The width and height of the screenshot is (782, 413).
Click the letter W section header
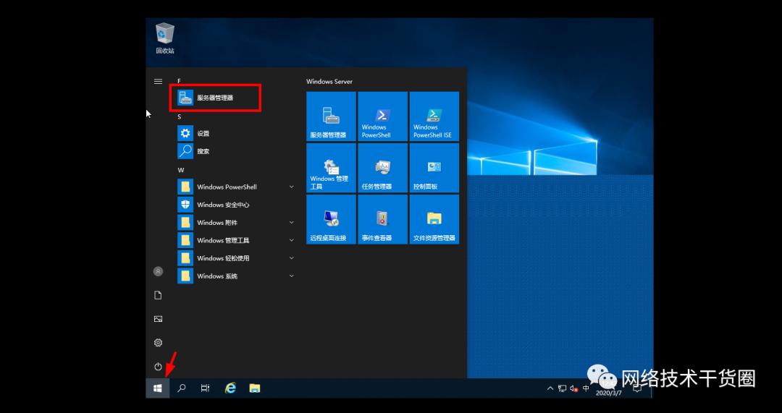[x=180, y=170]
